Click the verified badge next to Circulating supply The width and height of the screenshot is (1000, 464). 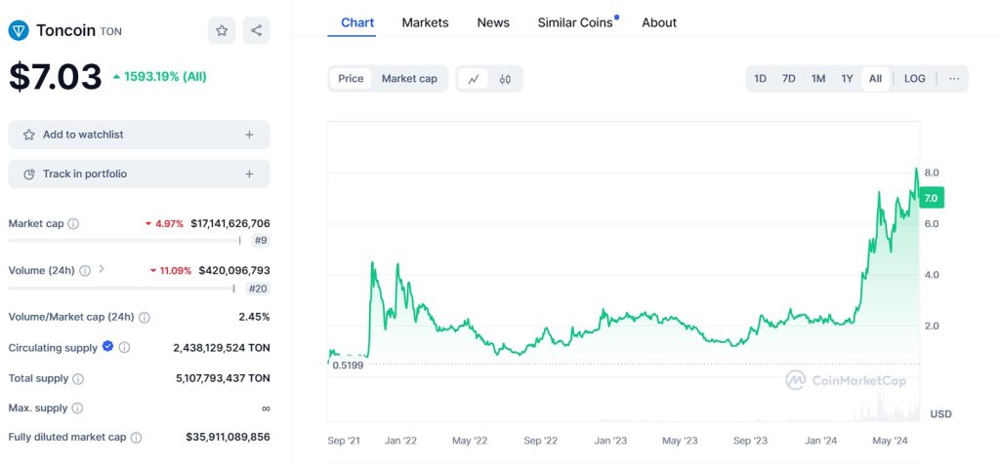pos(107,346)
